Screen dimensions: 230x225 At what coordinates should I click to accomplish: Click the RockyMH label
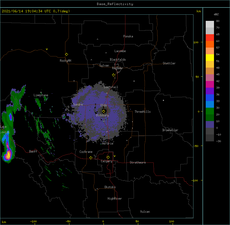click(65, 61)
